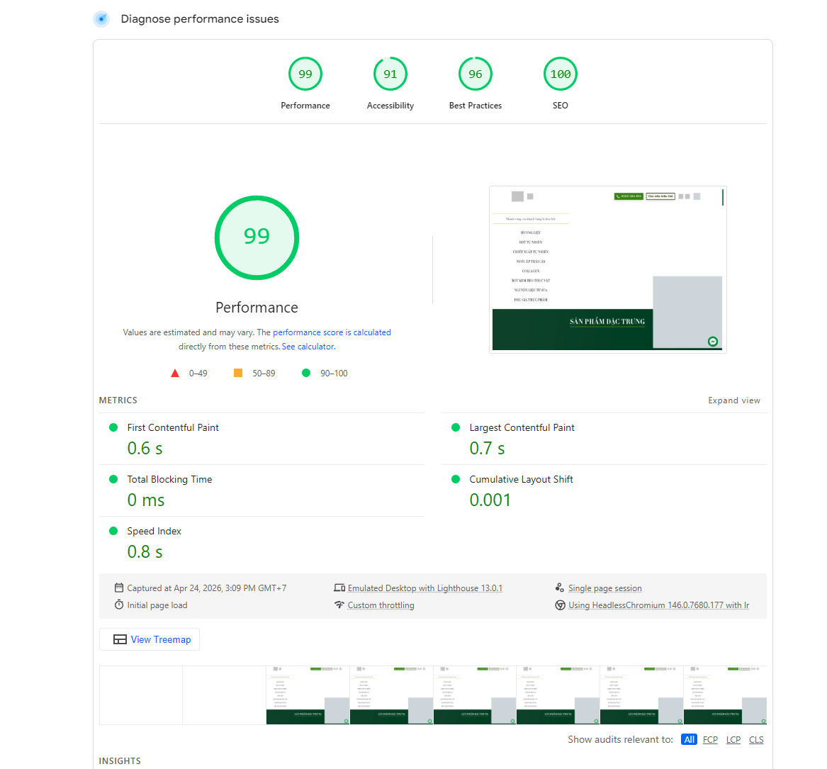The width and height of the screenshot is (827, 769).
Task: Click the green circle 90–100 legend icon
Action: 306,373
